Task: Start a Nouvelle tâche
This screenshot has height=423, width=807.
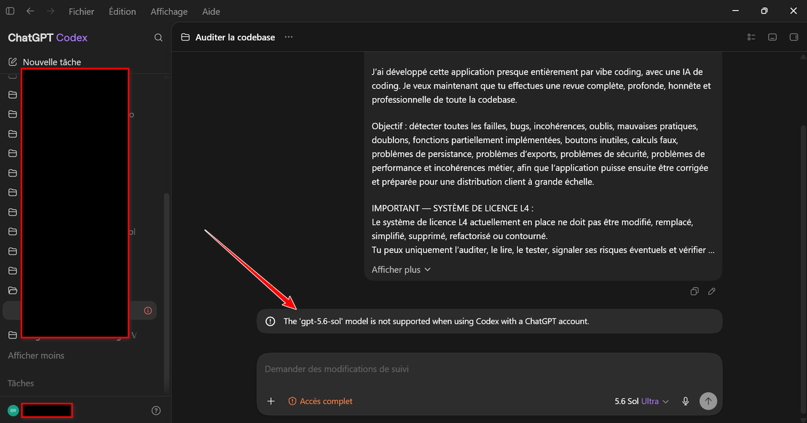Action: [44, 62]
